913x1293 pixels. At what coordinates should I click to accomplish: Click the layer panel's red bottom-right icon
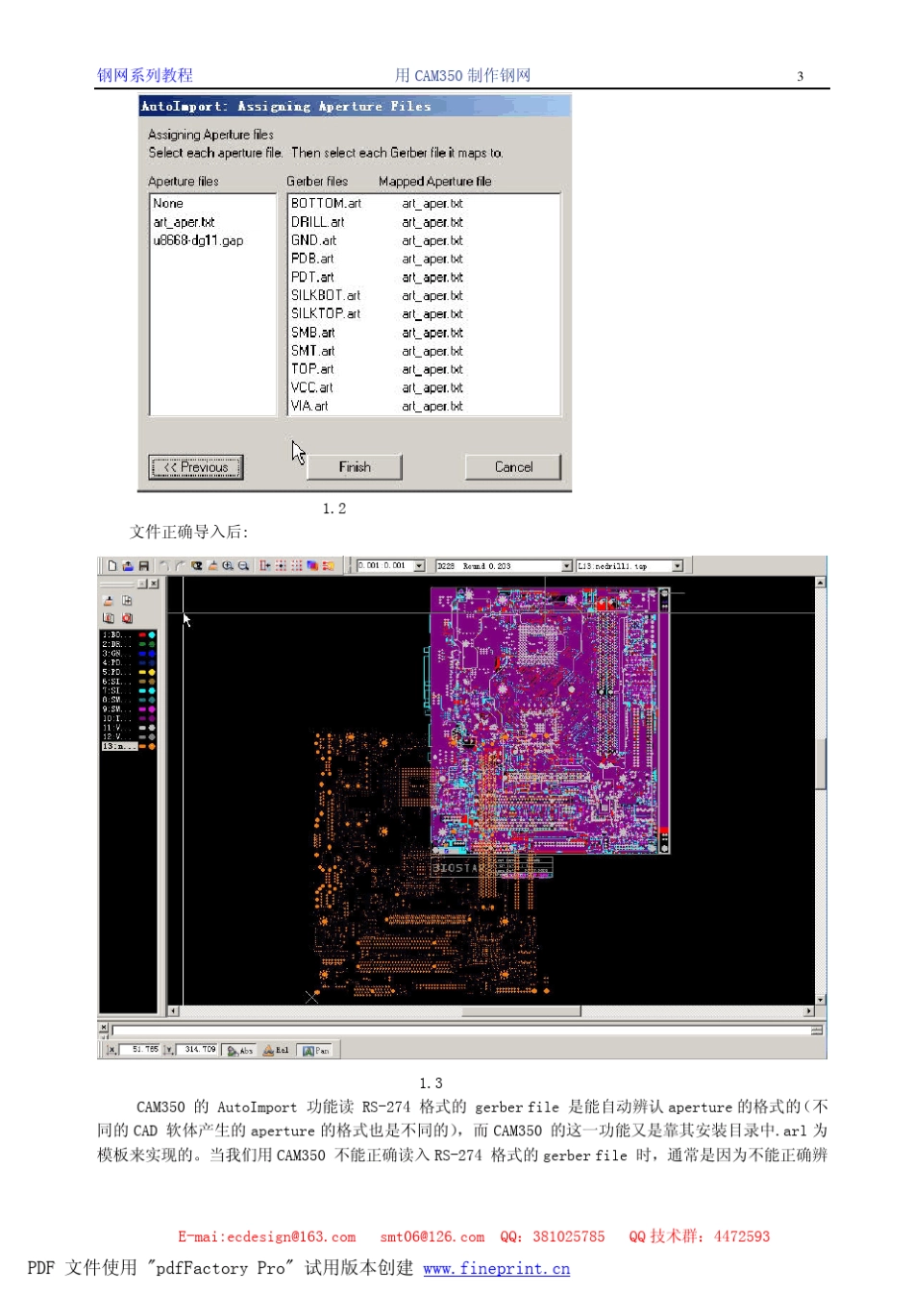point(127,618)
